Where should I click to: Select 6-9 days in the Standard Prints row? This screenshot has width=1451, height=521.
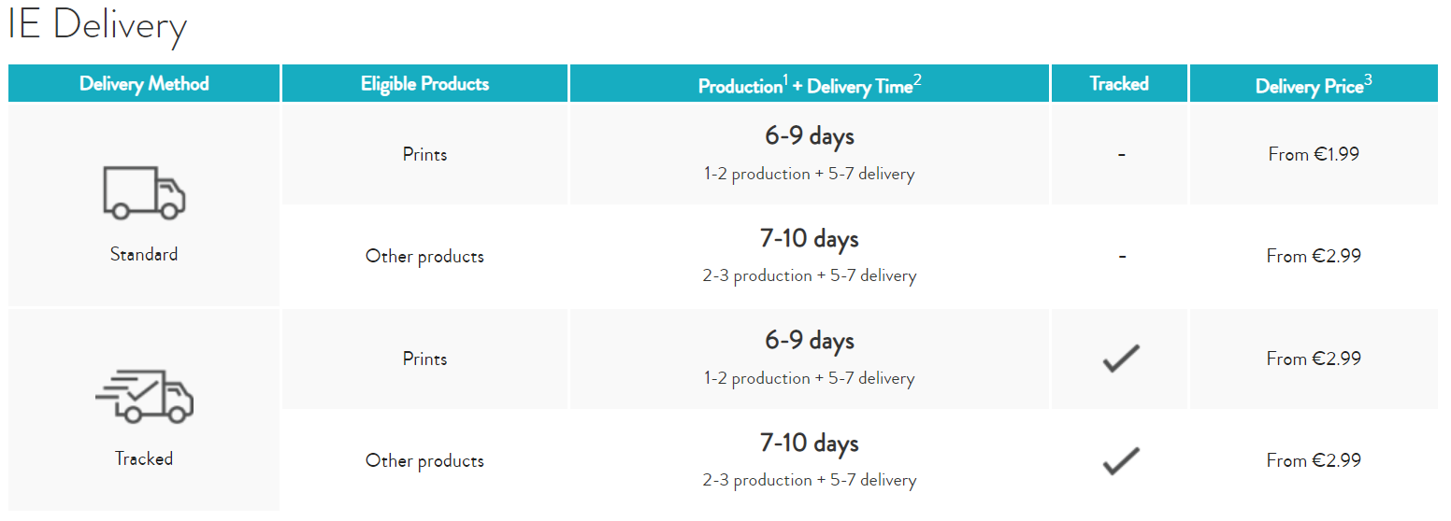(x=810, y=136)
